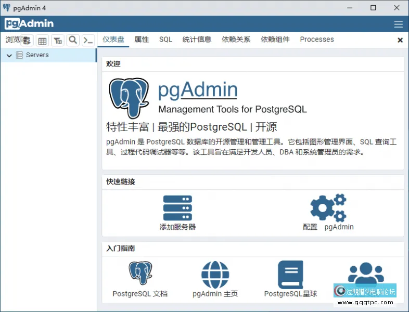Switch to the 依赖关系 tab
The image size is (409, 312).
[236, 40]
